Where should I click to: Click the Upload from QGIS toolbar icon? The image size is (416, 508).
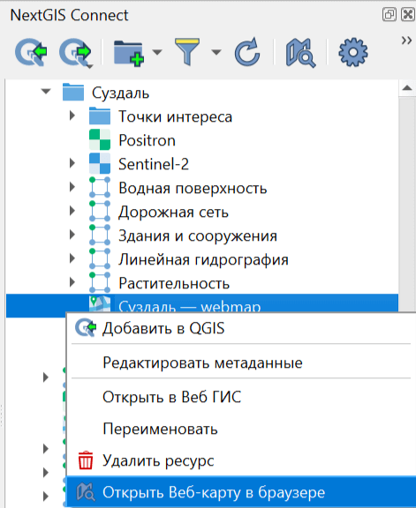tap(75, 53)
